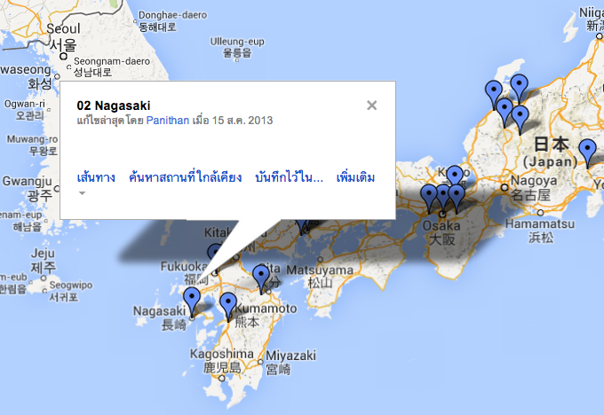Viewport: 604px width, 415px height.
Task: Open the เพิ่มเติม more menu
Action: [355, 177]
